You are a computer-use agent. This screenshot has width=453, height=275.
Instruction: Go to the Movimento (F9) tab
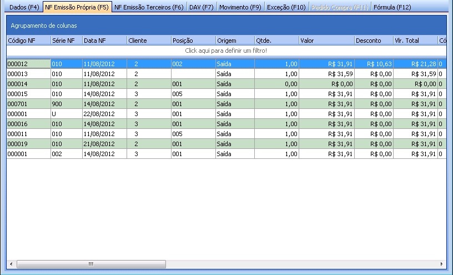[x=240, y=7]
